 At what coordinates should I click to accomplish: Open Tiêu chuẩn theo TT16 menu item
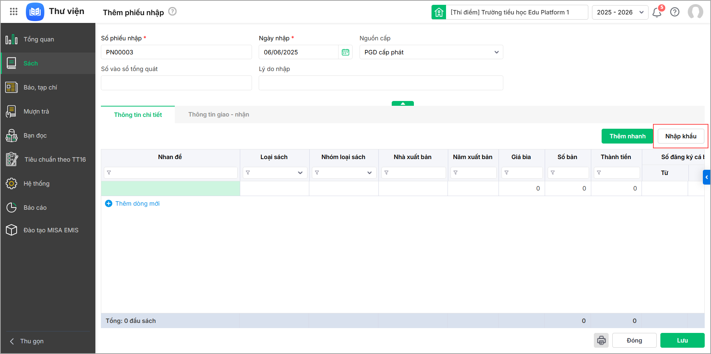coord(48,159)
